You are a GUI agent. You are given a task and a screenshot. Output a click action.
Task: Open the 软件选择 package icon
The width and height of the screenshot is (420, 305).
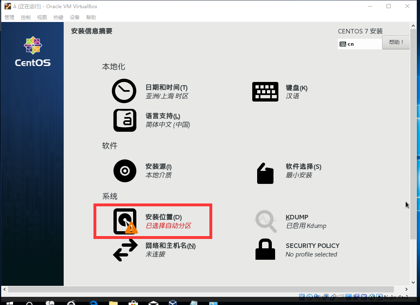(x=265, y=173)
